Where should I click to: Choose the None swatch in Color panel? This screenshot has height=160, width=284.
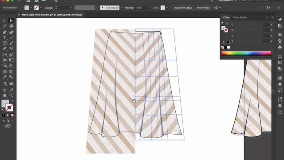(223, 48)
